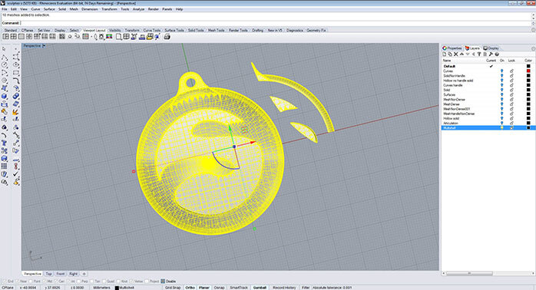Switch to the Display panel tab

click(x=491, y=48)
